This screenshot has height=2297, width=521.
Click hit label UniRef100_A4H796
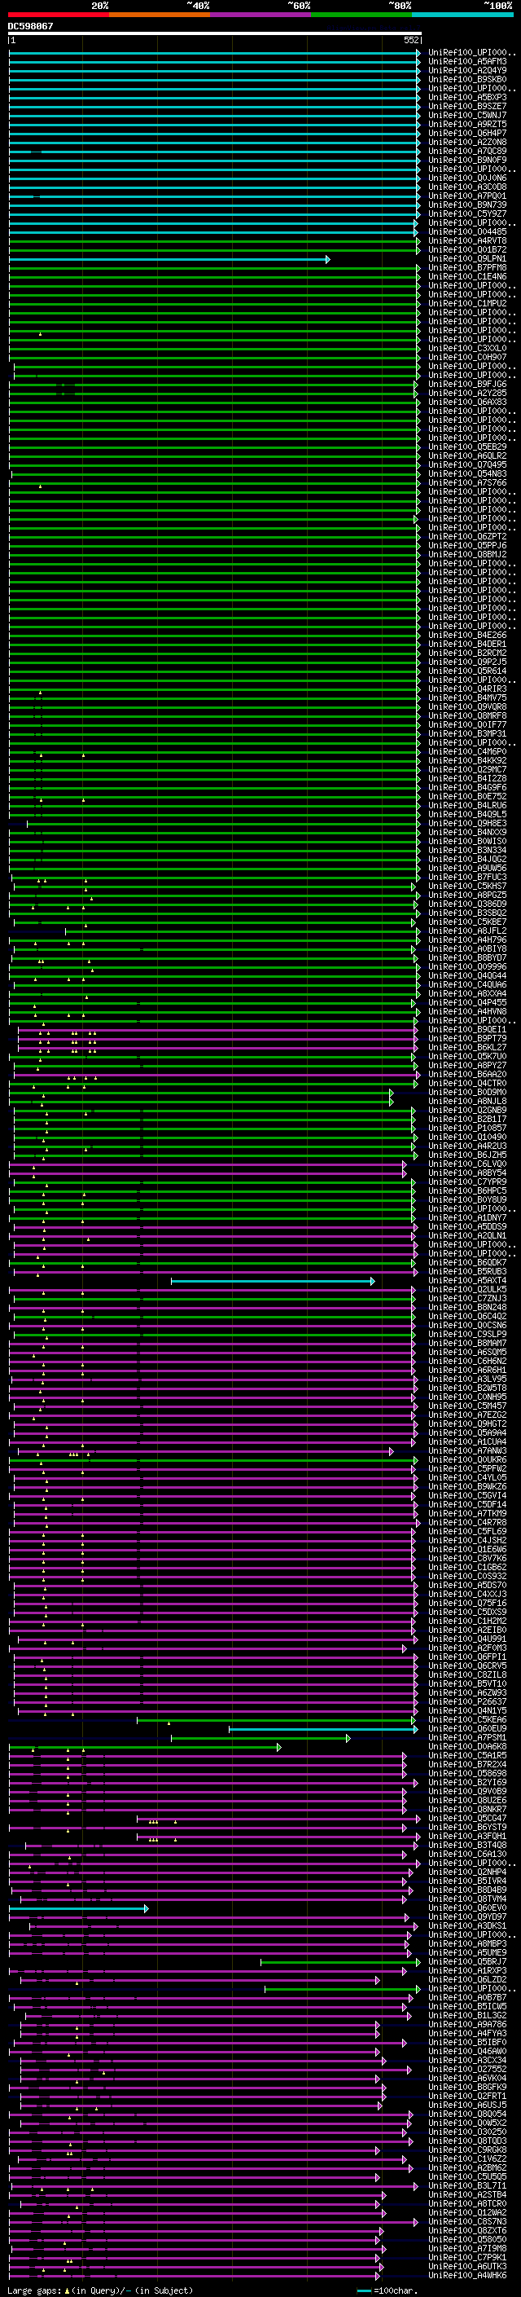pos(467,939)
